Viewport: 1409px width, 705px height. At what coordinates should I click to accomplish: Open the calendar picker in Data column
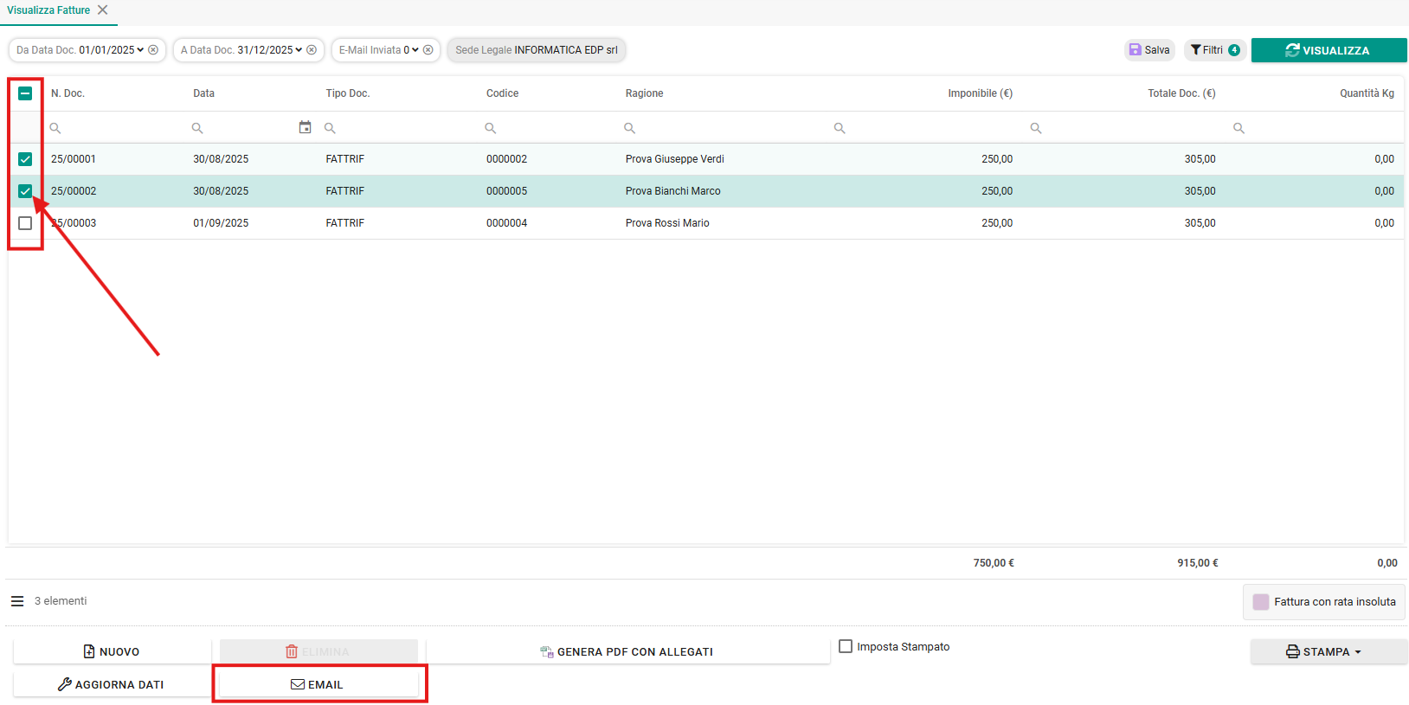[305, 127]
